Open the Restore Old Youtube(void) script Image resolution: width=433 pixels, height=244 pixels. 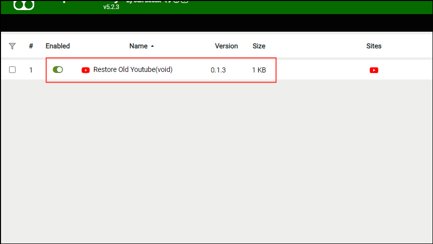[133, 69]
